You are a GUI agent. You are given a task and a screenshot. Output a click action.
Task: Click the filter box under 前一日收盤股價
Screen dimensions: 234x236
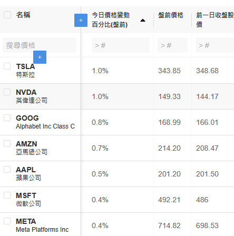pos(214,45)
